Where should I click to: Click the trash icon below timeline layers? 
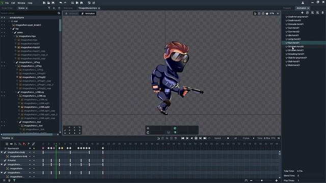[x=9, y=180]
